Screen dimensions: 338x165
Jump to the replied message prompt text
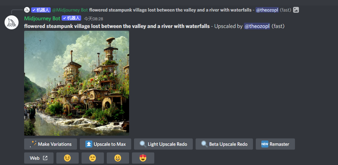click(x=170, y=10)
